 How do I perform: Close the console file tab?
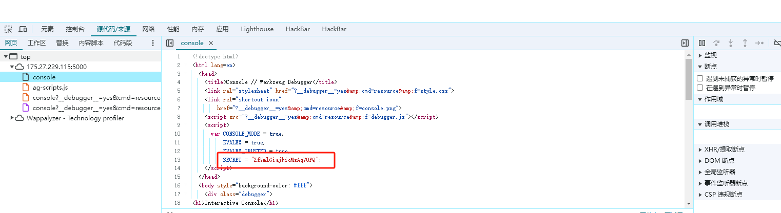point(210,43)
